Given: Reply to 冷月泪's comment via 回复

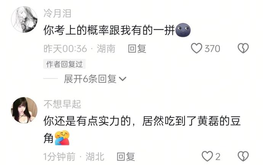Looking at the screenshot, I should coord(137,49).
